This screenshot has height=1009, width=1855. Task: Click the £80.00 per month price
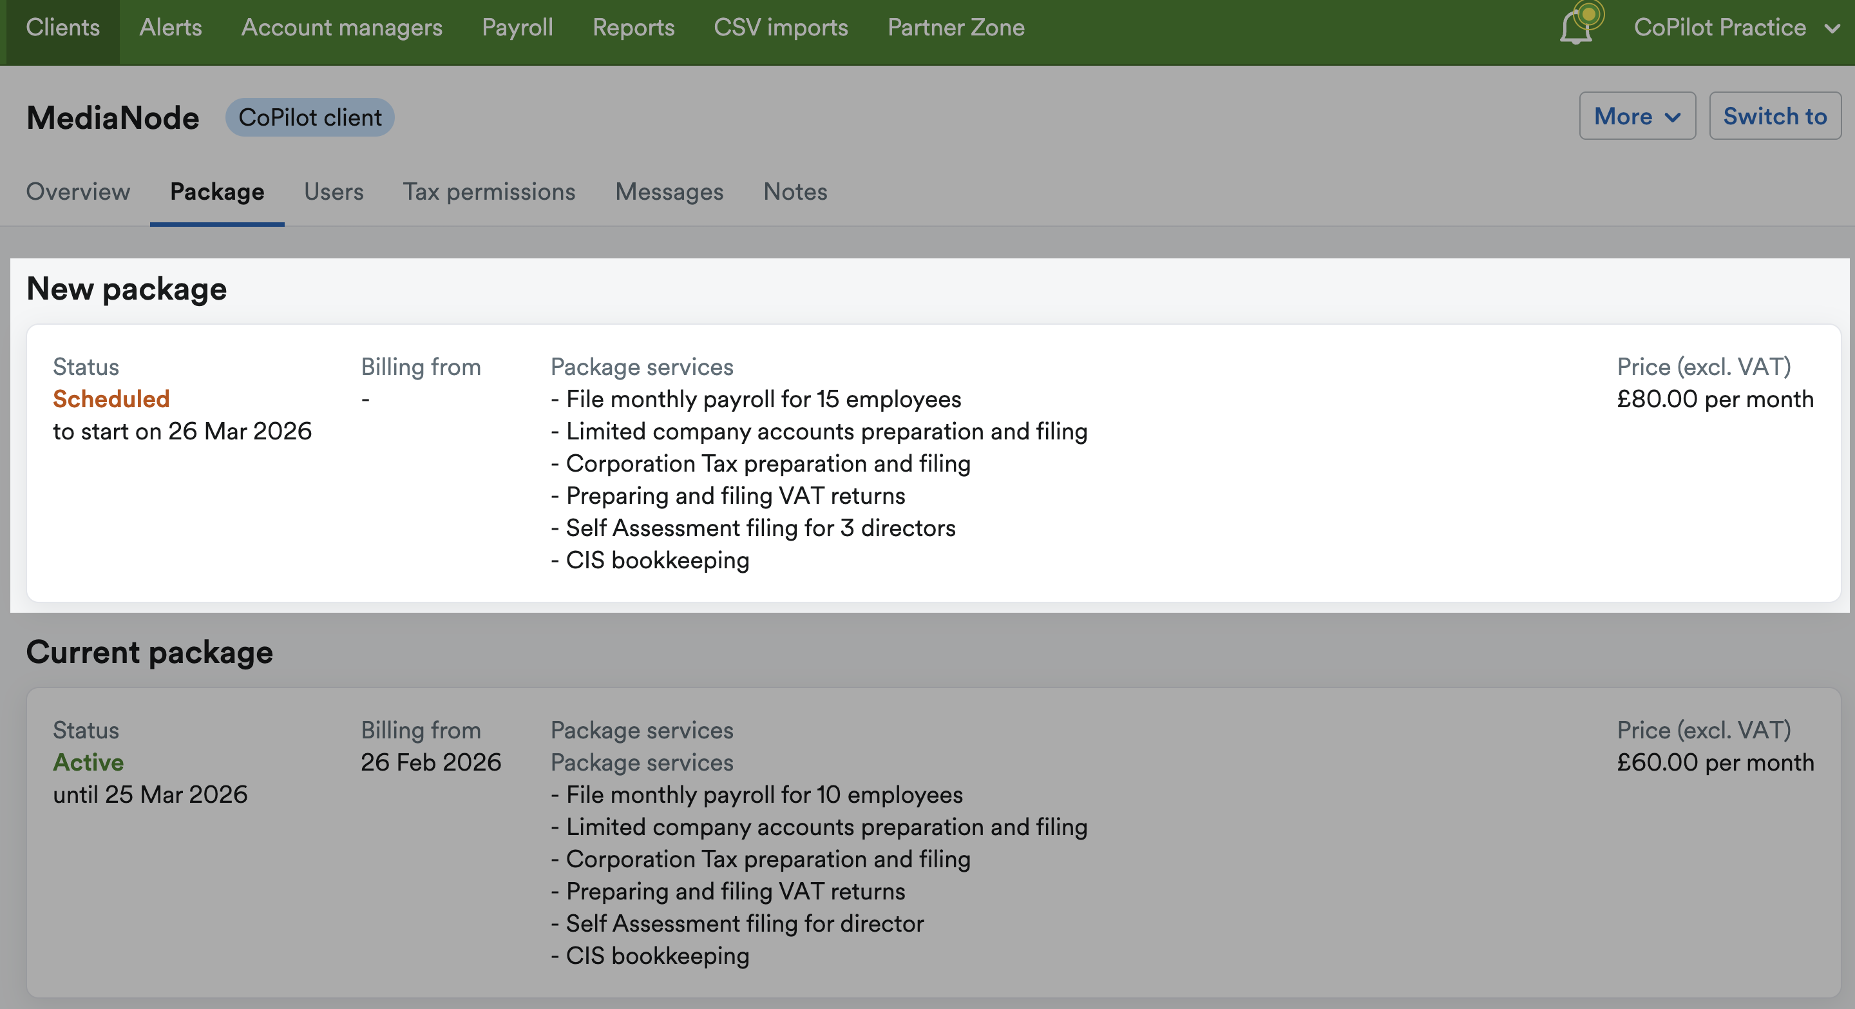coord(1715,399)
